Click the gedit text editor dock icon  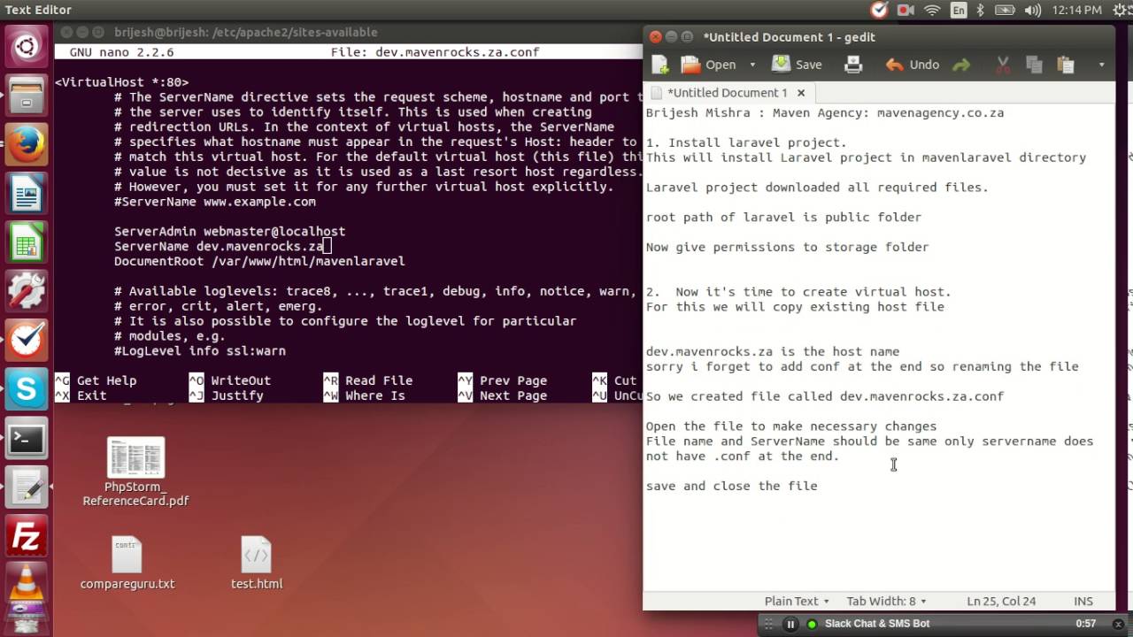[27, 487]
